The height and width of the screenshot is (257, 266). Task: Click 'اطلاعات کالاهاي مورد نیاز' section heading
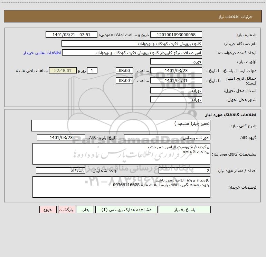(x=231, y=115)
